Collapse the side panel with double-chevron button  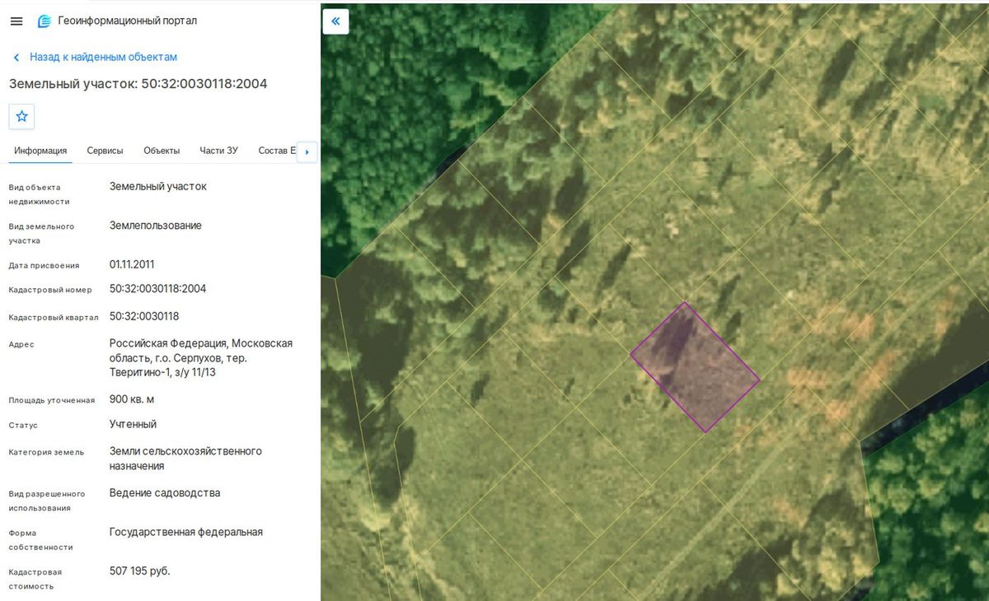click(x=335, y=21)
